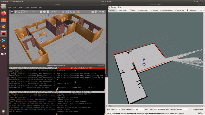The image size is (205, 115).
Task: Click the data logging icon in Gazebo
Action: point(96,12)
